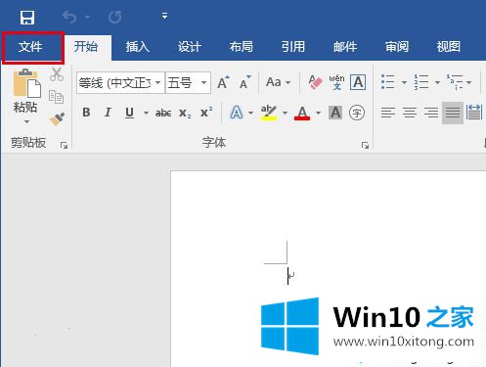Viewport: 486px width, 367px height.
Task: Switch to the 插入 (Insert) tab
Action: click(138, 47)
